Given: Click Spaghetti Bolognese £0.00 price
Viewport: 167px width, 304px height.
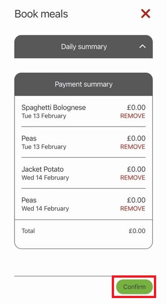Looking at the screenshot, I should (136, 107).
